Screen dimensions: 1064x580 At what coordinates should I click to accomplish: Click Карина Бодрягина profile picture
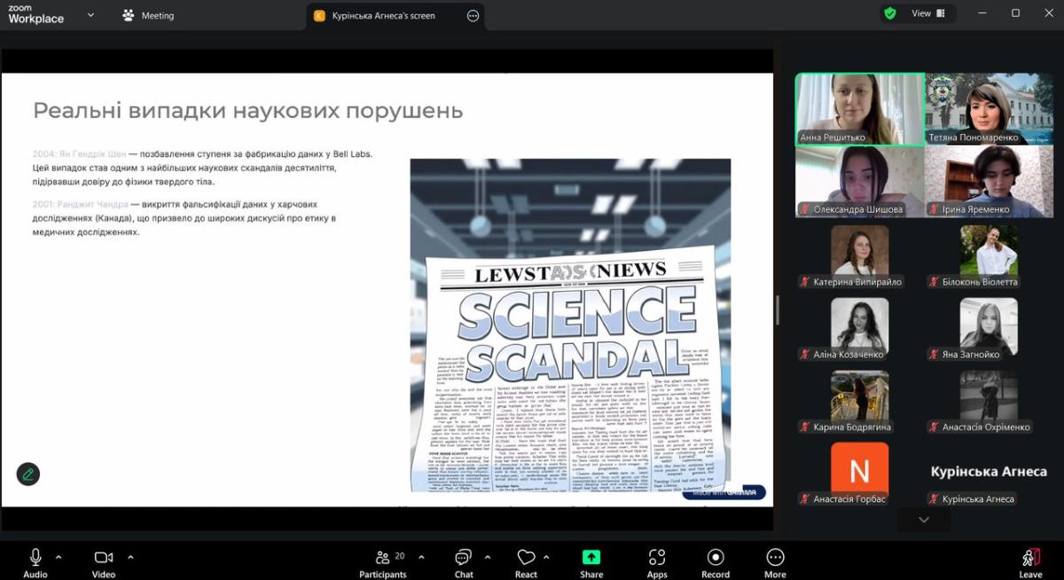coord(859,396)
